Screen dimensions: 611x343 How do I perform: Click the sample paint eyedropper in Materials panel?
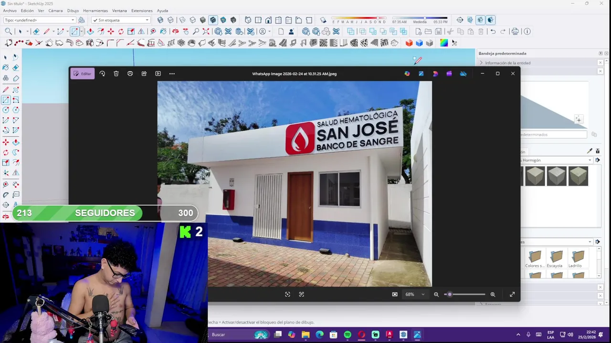[590, 151]
